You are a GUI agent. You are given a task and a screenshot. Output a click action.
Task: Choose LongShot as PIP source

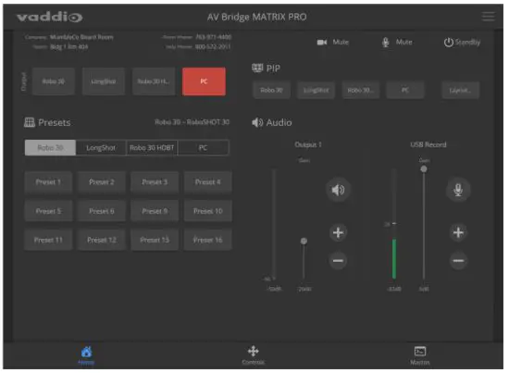pos(316,90)
